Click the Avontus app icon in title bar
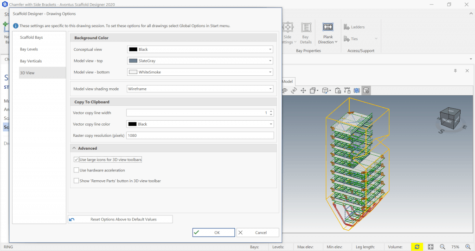Viewport: 475px width, 251px height. pos(5,5)
